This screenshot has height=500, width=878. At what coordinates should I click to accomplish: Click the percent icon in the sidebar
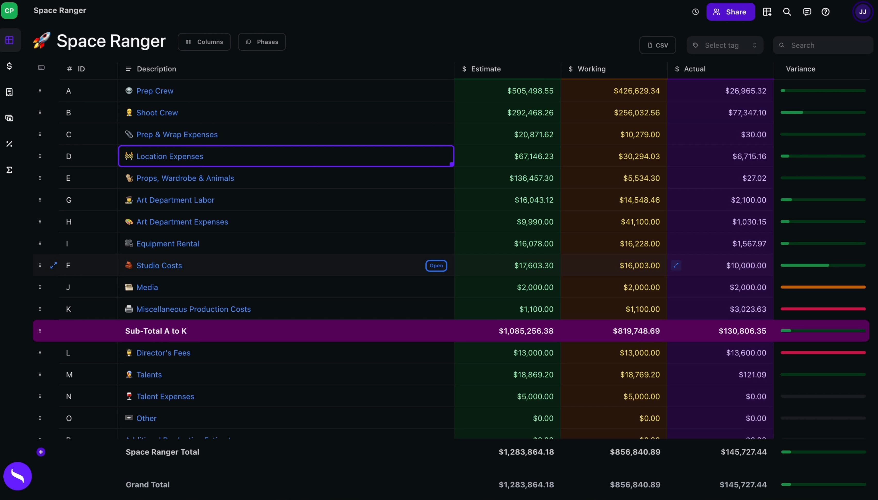tap(9, 144)
